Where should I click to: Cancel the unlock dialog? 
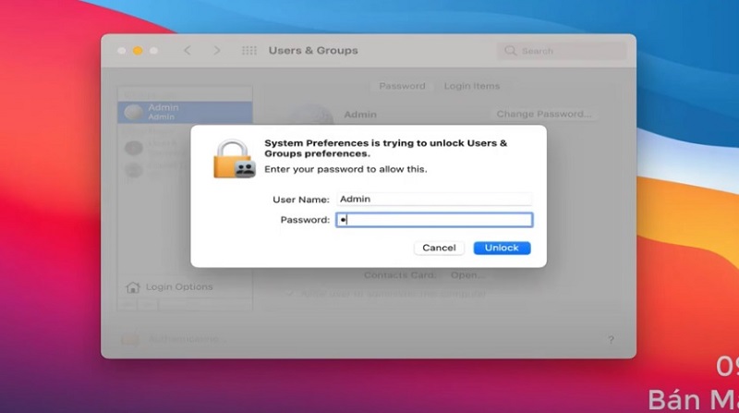point(439,248)
